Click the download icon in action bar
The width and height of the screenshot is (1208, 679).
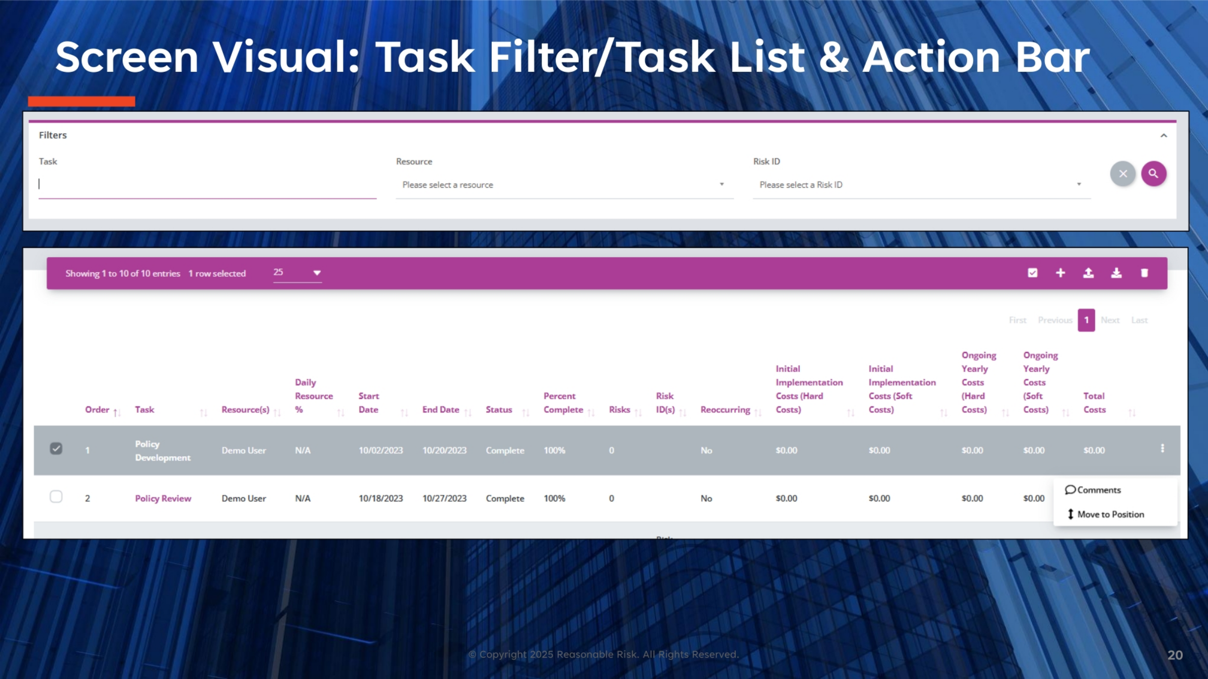[x=1116, y=273]
